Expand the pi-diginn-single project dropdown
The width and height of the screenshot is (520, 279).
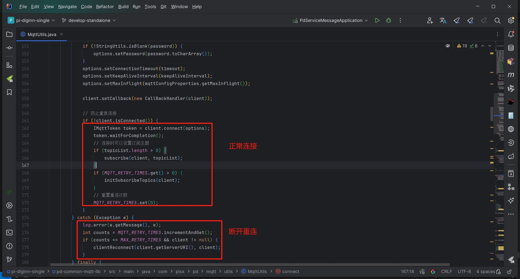pos(32,21)
